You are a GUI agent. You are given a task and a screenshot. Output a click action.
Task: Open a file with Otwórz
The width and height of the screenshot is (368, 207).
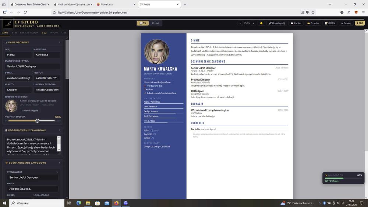[313, 23]
